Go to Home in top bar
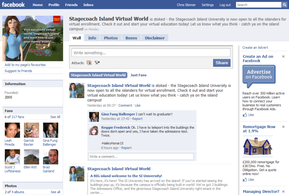289x195 pixels. pyautogui.click(x=38, y=5)
